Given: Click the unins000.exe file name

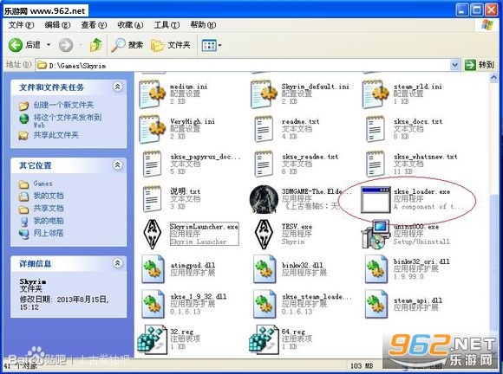Looking at the screenshot, I should 416,227.
